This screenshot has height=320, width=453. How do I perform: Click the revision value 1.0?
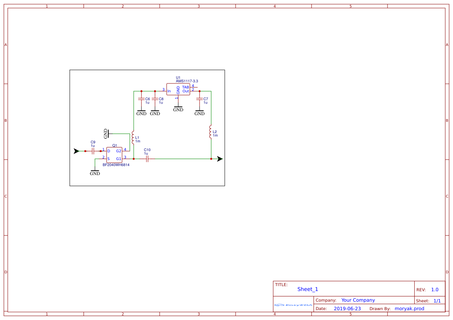[435, 289]
